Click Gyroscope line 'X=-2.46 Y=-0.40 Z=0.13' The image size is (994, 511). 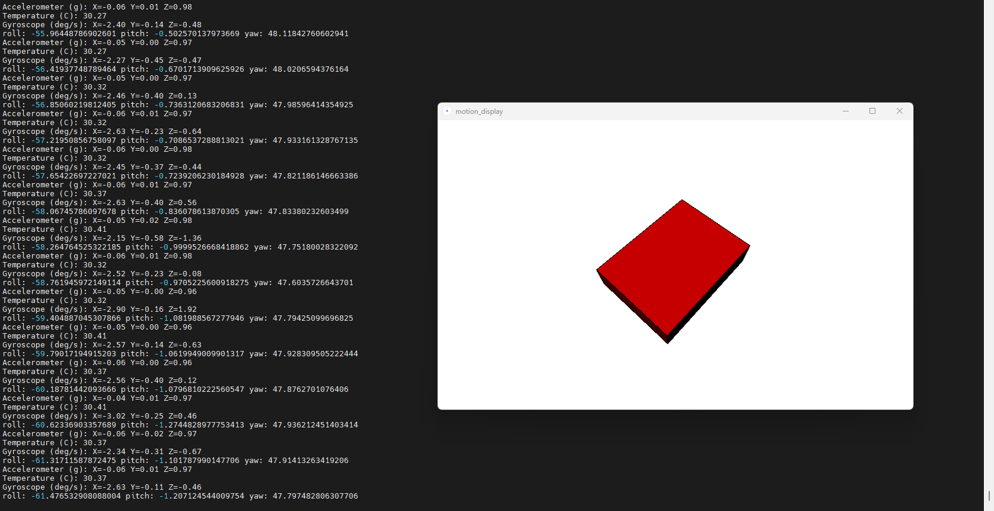100,96
